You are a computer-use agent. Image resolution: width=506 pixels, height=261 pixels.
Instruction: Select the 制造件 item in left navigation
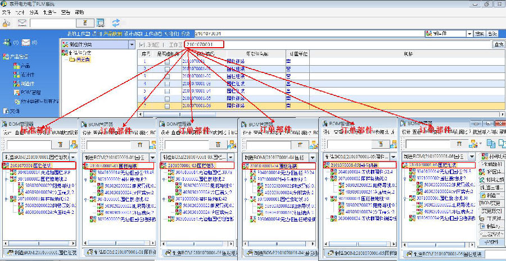(x=27, y=83)
